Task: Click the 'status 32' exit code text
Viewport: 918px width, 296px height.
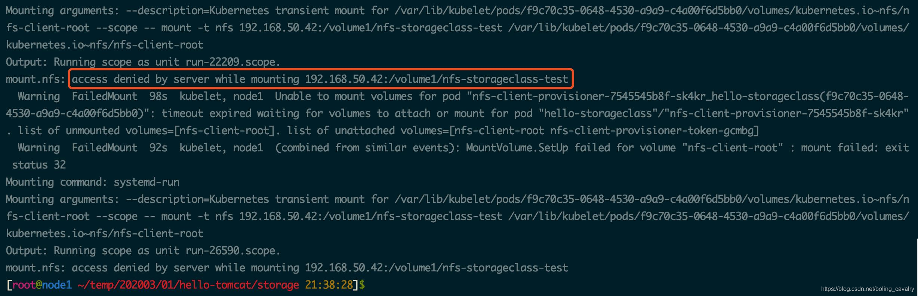Action: [x=39, y=165]
